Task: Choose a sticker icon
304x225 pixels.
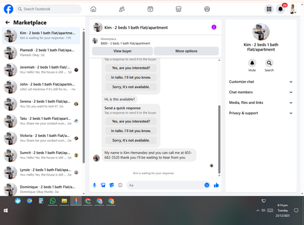Action: [x=112, y=185]
